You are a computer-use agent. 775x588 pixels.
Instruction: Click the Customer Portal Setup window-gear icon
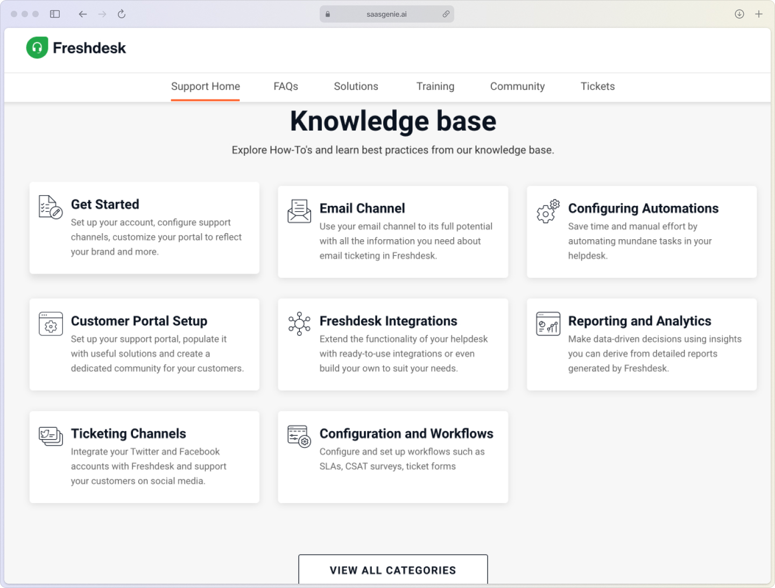click(51, 324)
